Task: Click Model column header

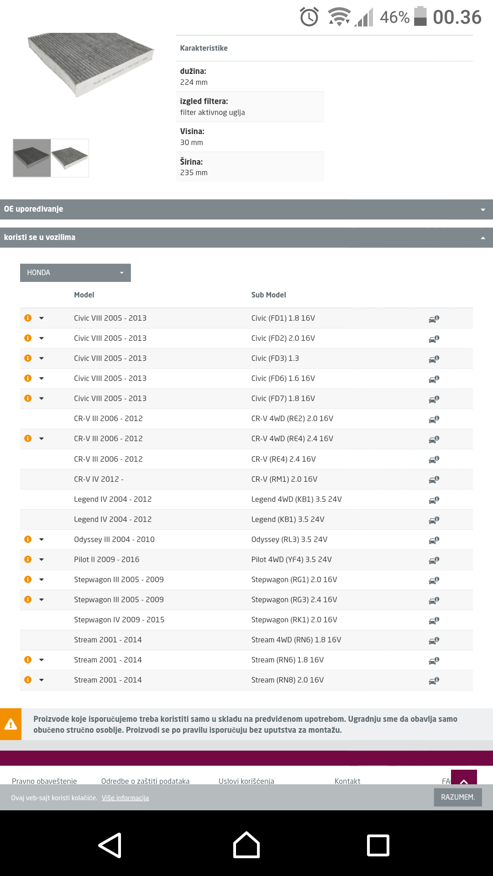Action: click(x=84, y=295)
